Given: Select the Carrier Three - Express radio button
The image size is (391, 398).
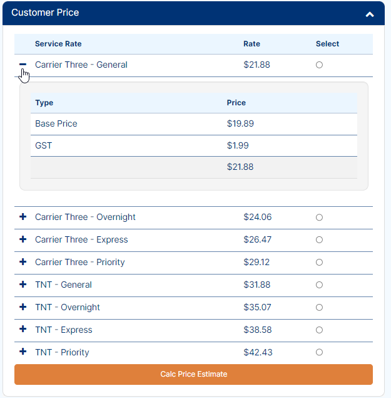Looking at the screenshot, I should coord(319,240).
